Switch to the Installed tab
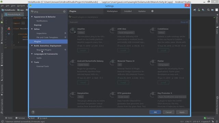This screenshot has width=219, height=123. click(x=128, y=11)
